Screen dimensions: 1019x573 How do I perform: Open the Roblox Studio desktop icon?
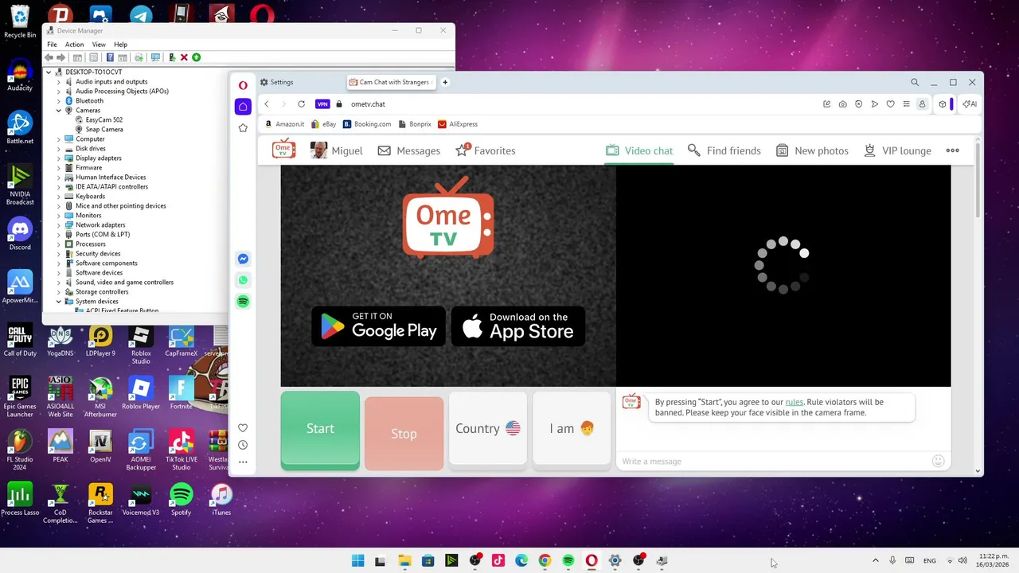(x=141, y=345)
